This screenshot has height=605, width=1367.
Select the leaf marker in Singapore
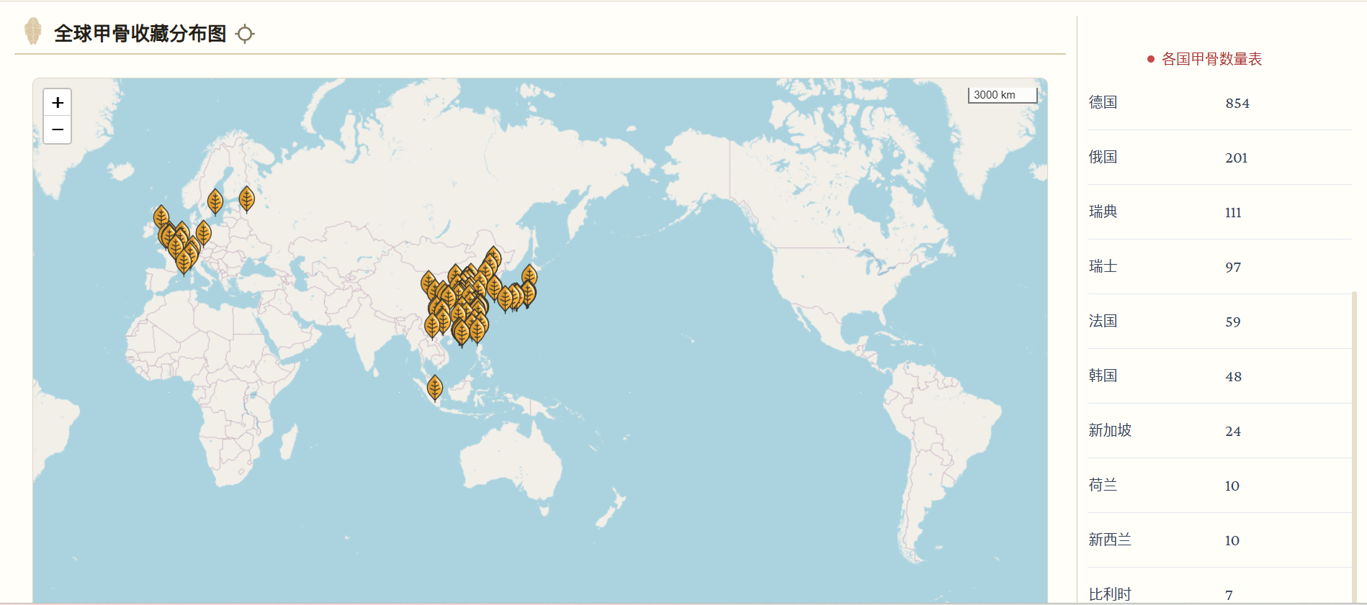pyautogui.click(x=434, y=388)
